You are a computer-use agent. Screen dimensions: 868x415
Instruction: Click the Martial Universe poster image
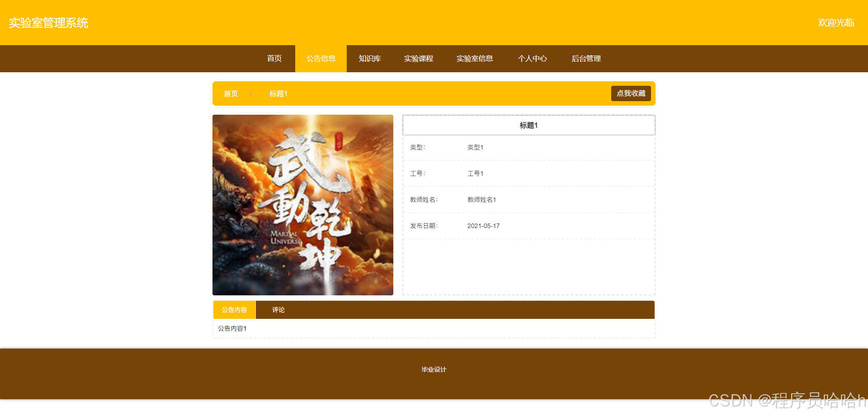pyautogui.click(x=303, y=205)
